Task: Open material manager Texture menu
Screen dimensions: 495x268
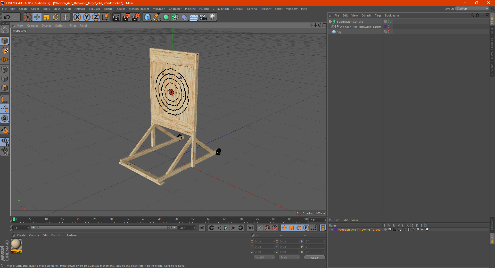Action: (71, 235)
